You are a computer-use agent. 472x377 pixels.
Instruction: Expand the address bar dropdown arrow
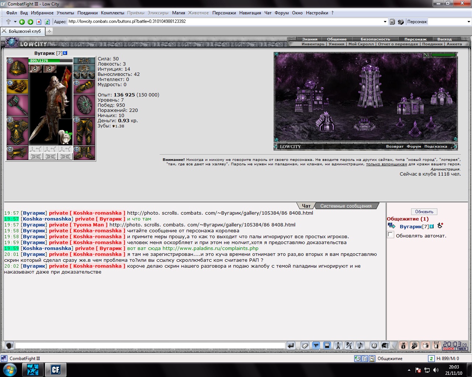point(385,22)
